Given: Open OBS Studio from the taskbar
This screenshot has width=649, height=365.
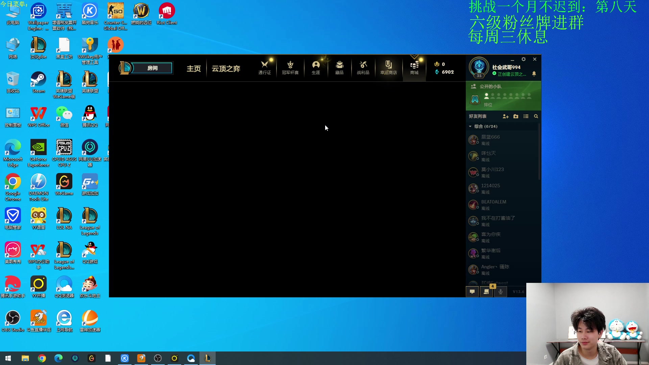Looking at the screenshot, I should [x=158, y=358].
